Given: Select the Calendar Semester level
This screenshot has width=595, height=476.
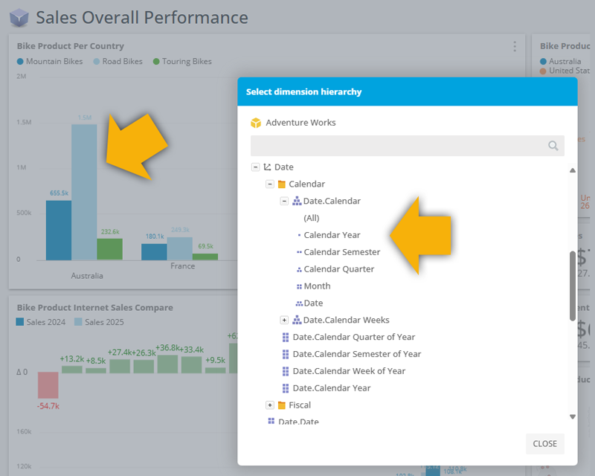Looking at the screenshot, I should (341, 252).
